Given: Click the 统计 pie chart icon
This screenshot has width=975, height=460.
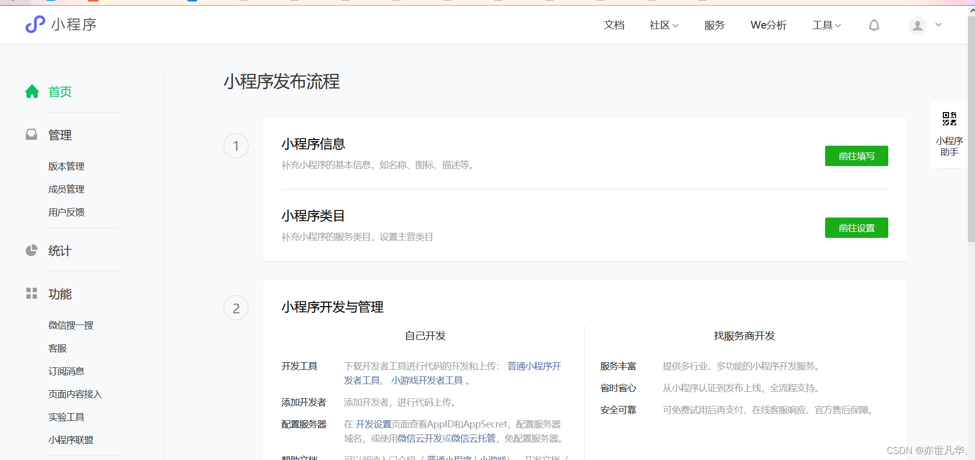Looking at the screenshot, I should (x=32, y=250).
